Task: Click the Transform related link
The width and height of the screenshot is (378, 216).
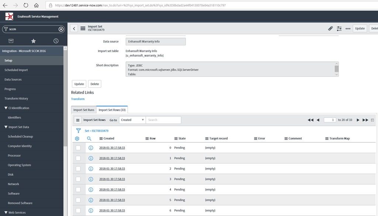Action: [x=78, y=99]
